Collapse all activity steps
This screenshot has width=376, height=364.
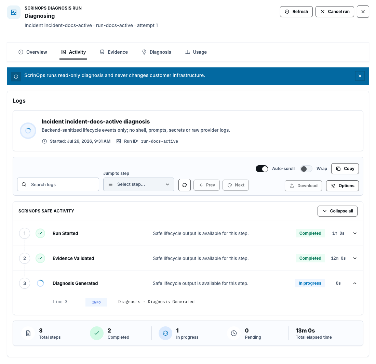click(x=337, y=211)
